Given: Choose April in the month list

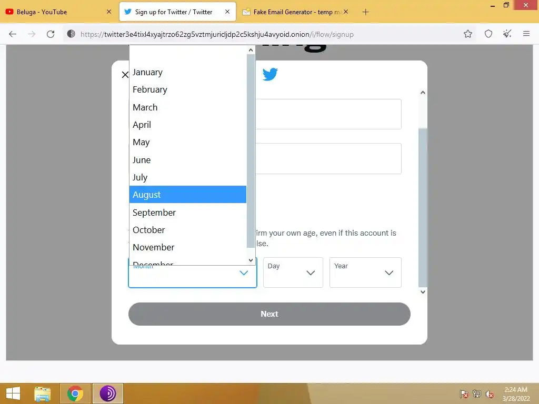Looking at the screenshot, I should coord(188,125).
